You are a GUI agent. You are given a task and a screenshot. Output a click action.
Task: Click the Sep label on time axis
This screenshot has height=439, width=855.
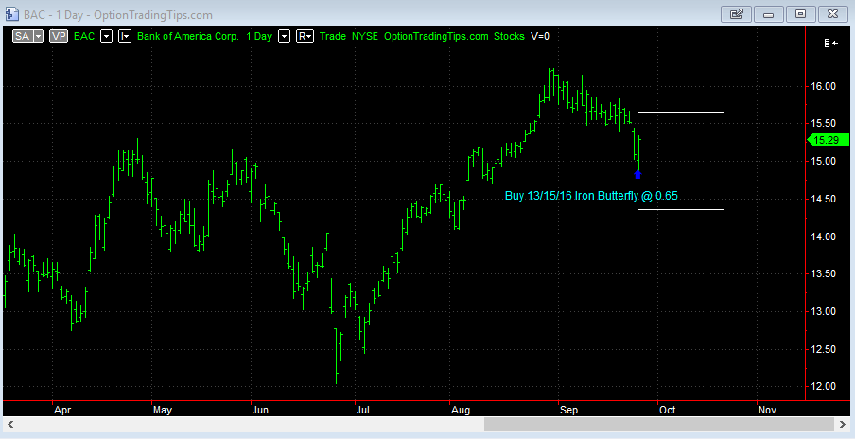[x=568, y=410]
